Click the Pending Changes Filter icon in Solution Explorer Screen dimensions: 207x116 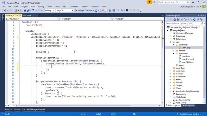[185, 20]
